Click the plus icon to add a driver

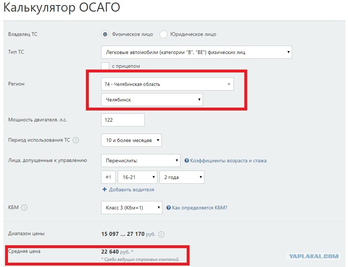pyautogui.click(x=104, y=190)
